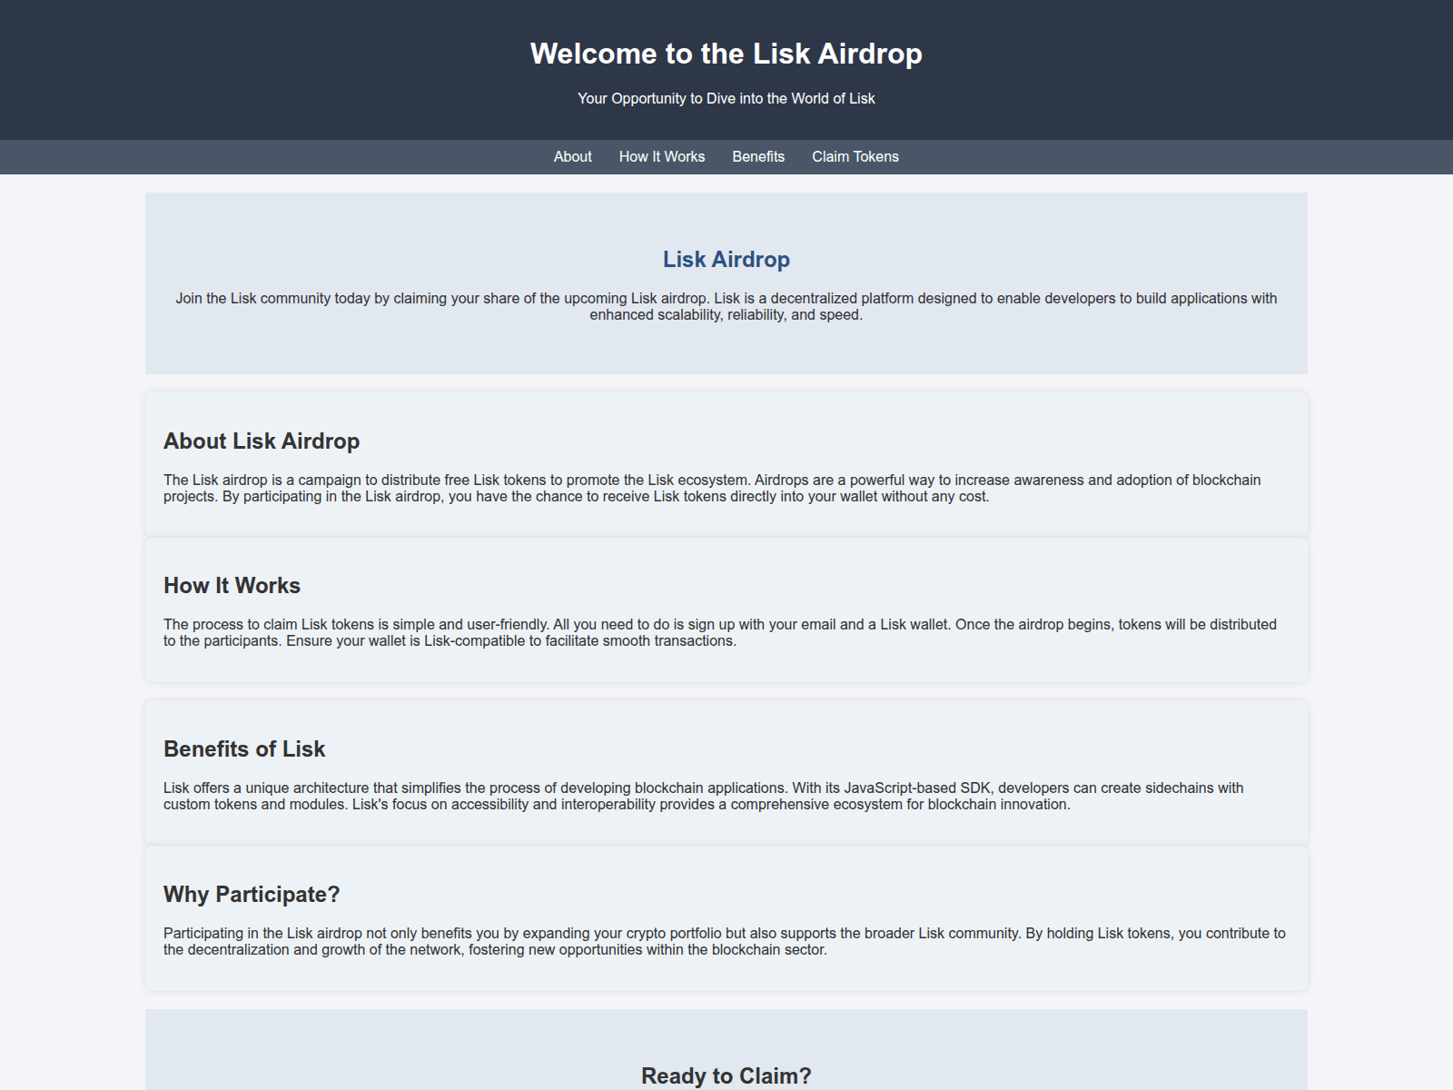Click the How It Works description text
This screenshot has width=1453, height=1090.
point(719,632)
